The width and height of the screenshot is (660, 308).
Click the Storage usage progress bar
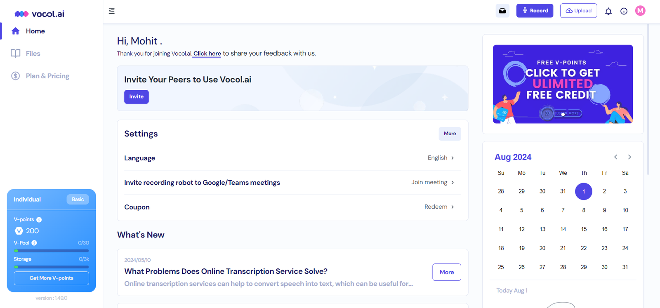point(51,267)
